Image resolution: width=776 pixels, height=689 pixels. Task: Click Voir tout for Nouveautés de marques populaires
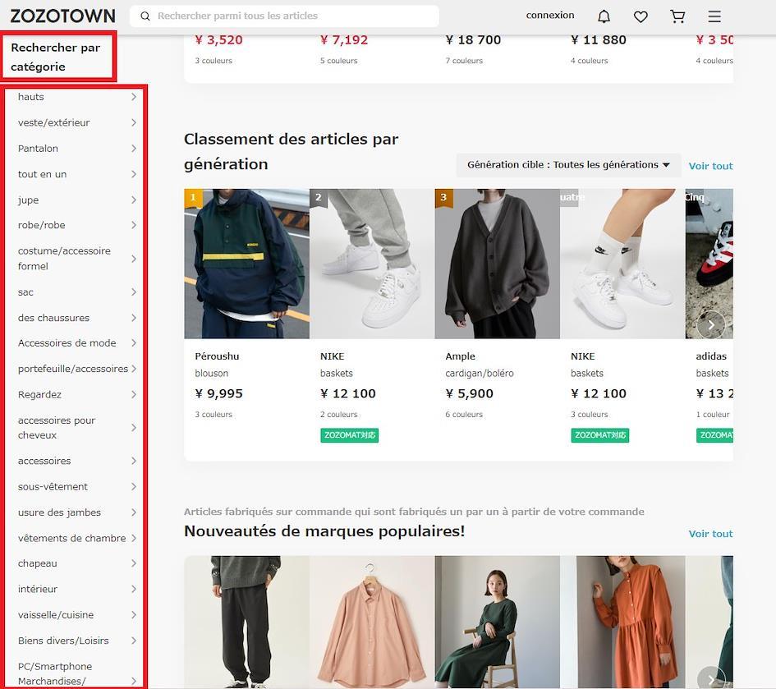click(x=710, y=534)
